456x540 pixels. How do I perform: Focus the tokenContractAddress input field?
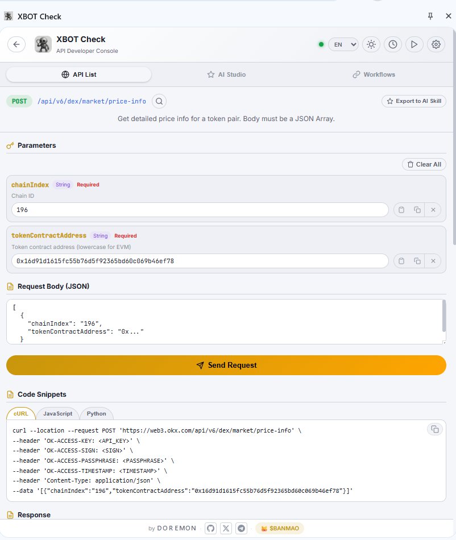coord(200,261)
